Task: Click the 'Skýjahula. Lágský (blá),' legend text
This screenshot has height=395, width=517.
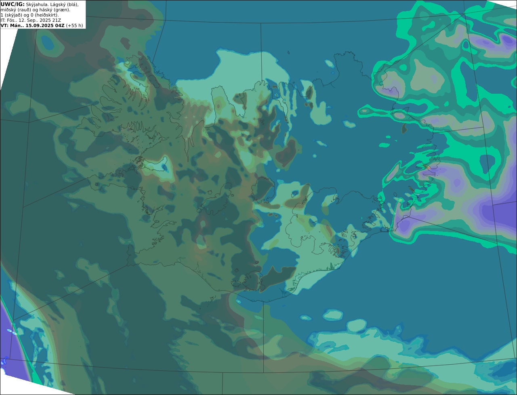Action: click(x=53, y=4)
